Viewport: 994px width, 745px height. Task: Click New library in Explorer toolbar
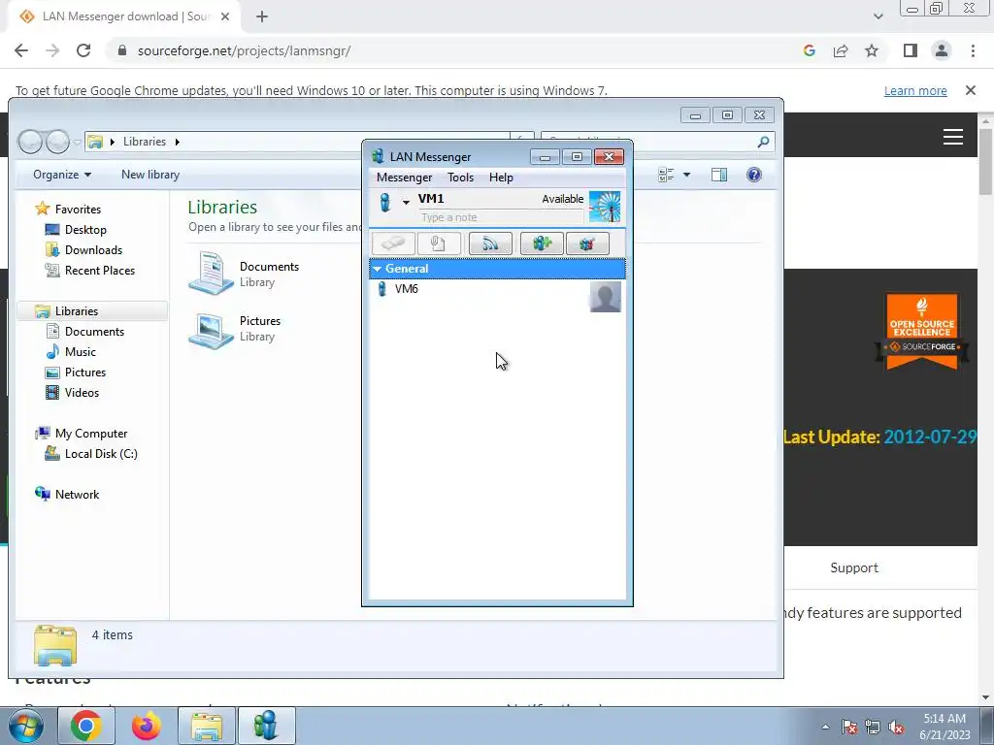click(x=150, y=175)
